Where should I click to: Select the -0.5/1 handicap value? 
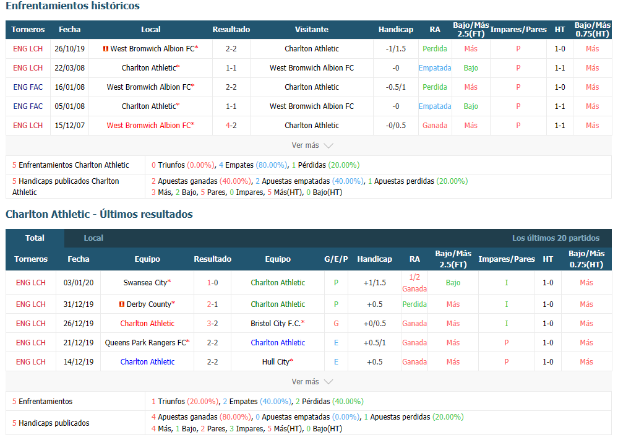pos(396,87)
